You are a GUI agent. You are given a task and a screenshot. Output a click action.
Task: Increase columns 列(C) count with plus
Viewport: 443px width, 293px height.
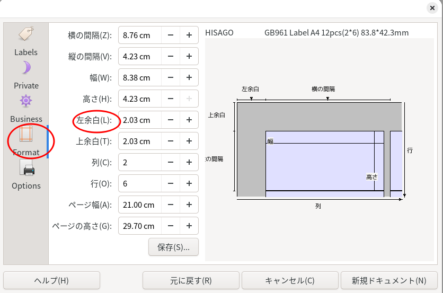click(189, 162)
